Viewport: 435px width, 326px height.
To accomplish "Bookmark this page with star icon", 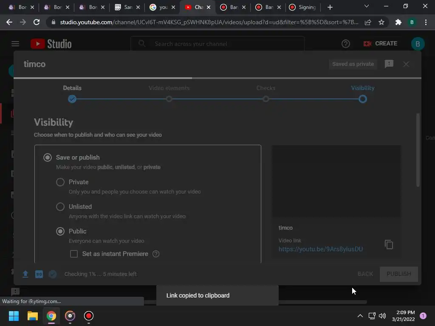I will 381,22.
